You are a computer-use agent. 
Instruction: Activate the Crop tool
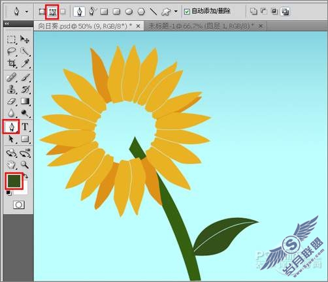click(11, 63)
